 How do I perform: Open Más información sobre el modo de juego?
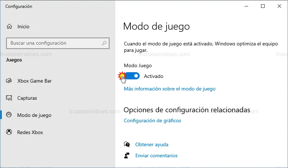(169, 89)
